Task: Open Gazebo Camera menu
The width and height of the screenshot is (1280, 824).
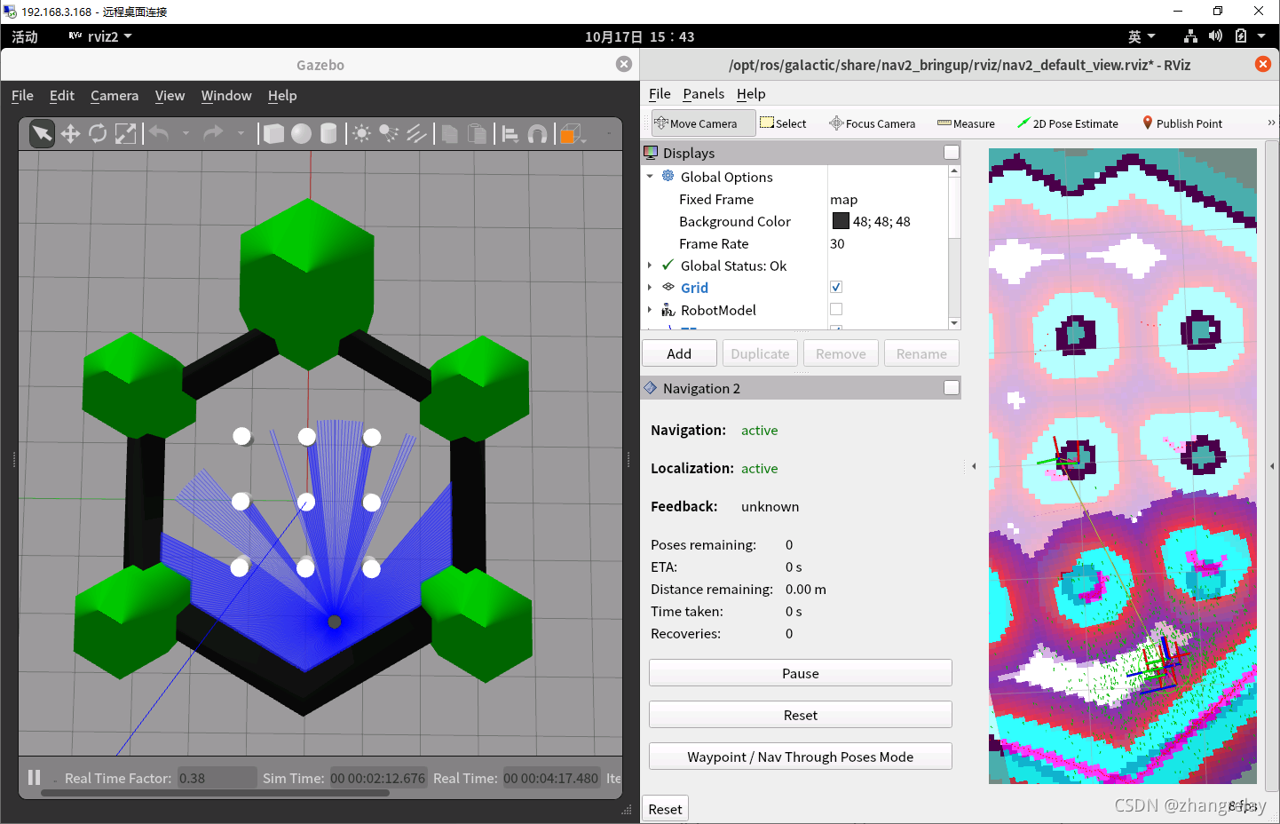Action: point(115,96)
